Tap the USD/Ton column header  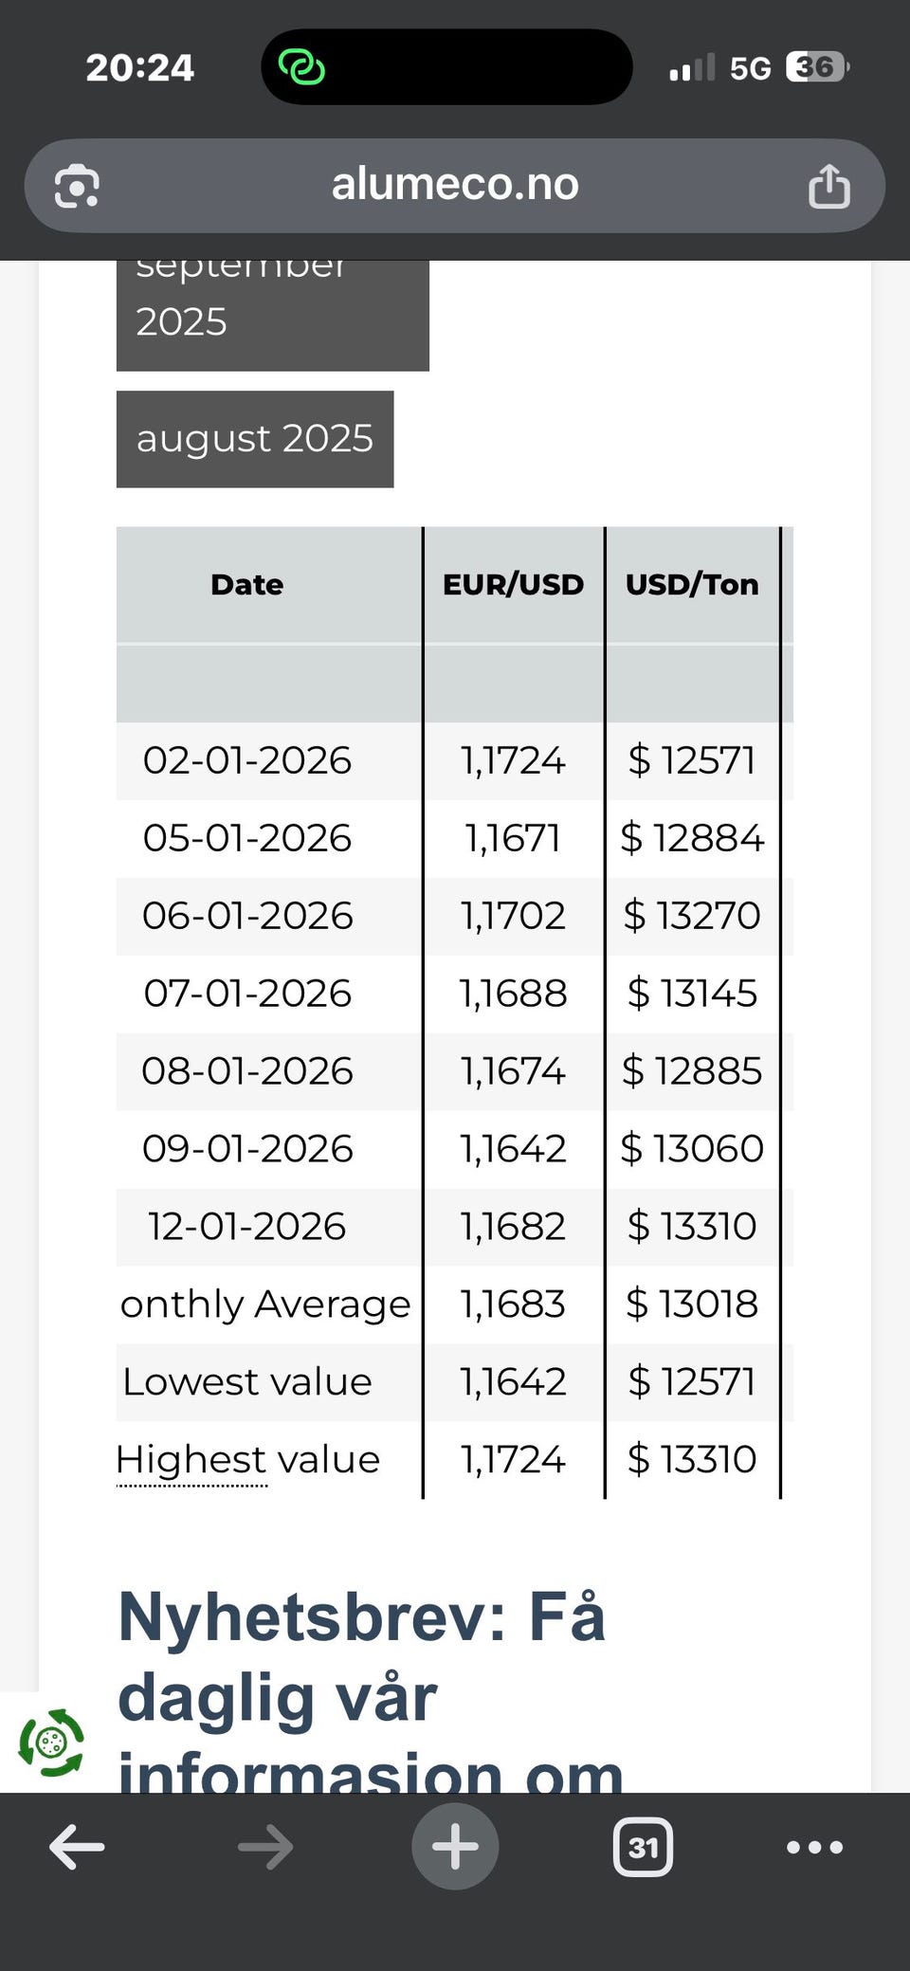692,584
